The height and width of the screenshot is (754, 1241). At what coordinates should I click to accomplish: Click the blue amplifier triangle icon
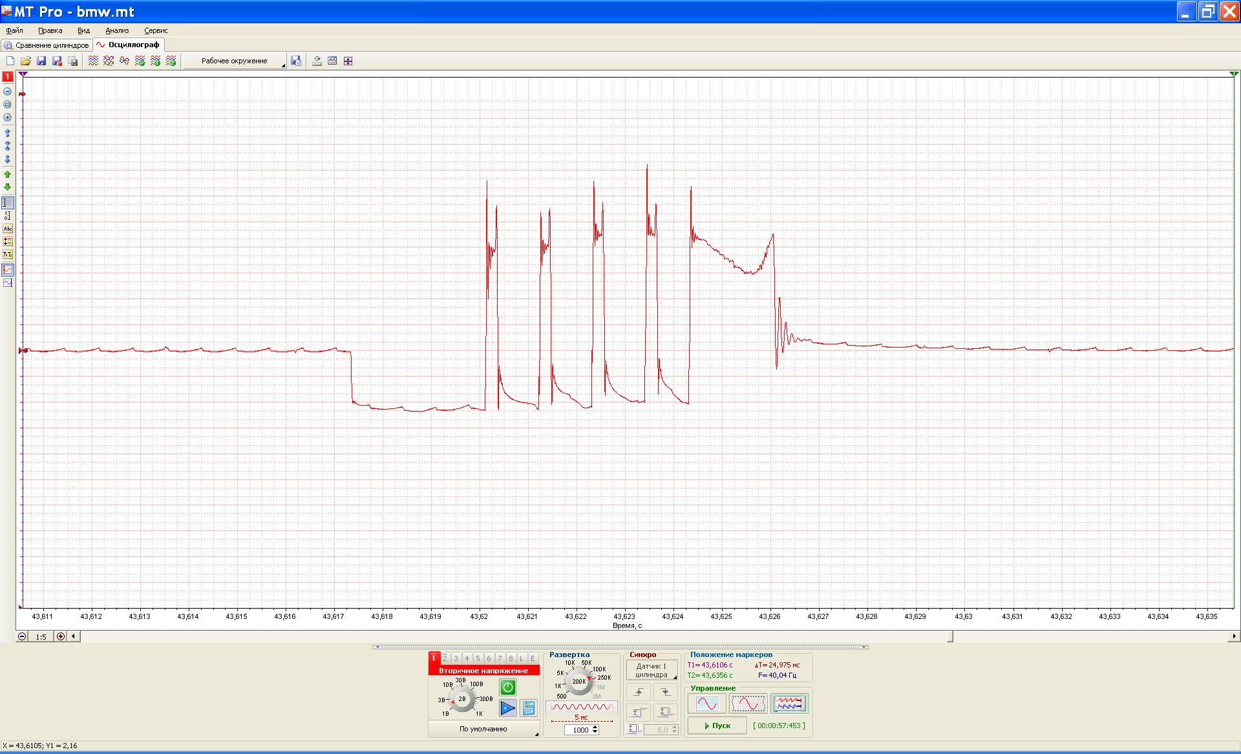click(x=508, y=708)
